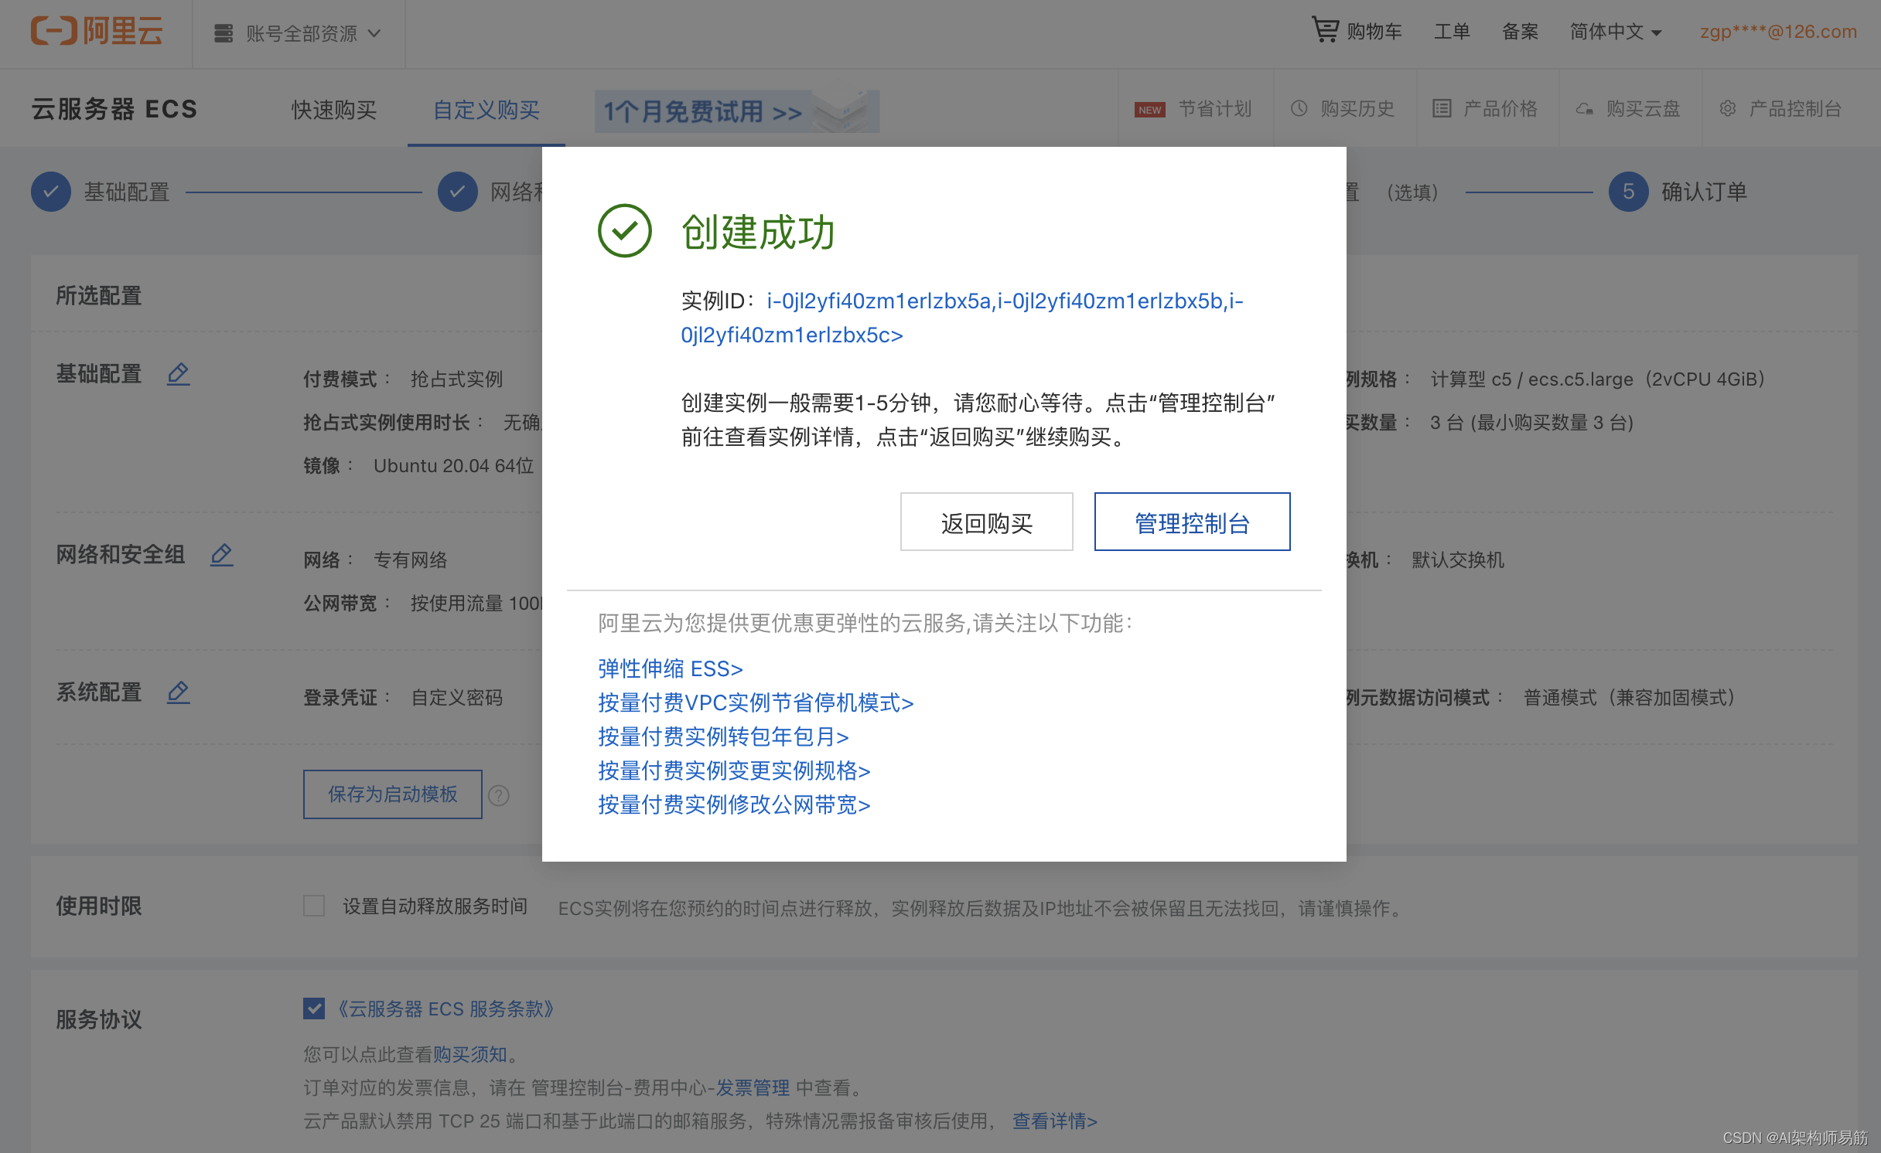Screen dimensions: 1881x1153
Task: Edit 基础配置 with the pencil icon
Action: click(x=178, y=374)
